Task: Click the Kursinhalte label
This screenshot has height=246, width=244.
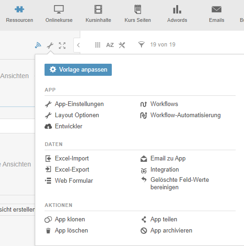Action: (x=98, y=20)
